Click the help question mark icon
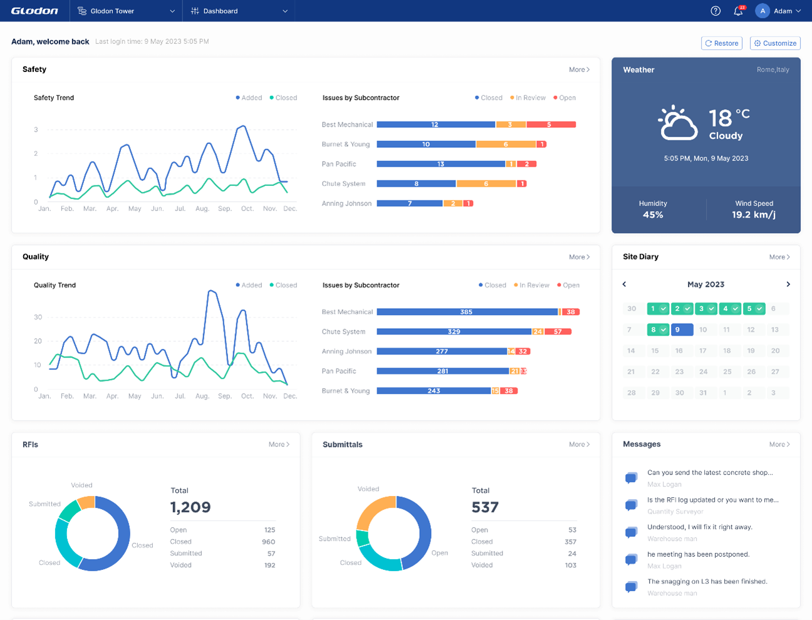The image size is (812, 620). pos(715,11)
